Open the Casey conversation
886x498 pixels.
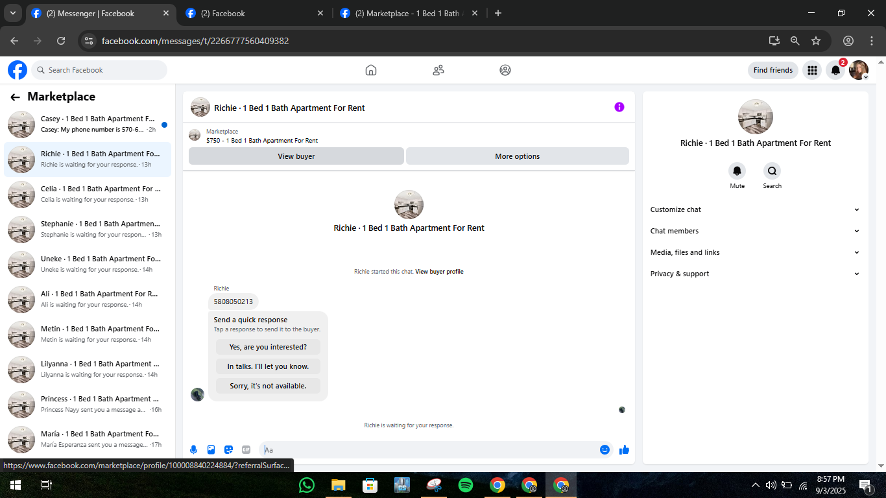click(88, 124)
